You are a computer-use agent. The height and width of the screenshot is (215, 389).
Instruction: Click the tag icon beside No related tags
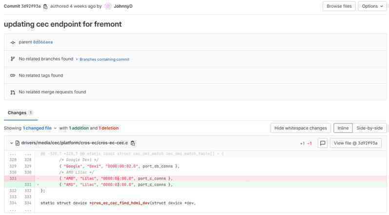[x=13, y=75]
